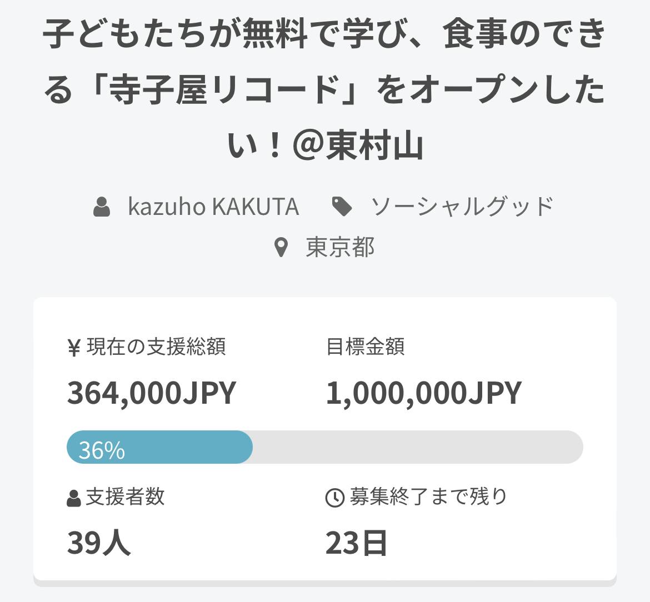Click the unfilled gray part of progress bar

click(x=417, y=447)
